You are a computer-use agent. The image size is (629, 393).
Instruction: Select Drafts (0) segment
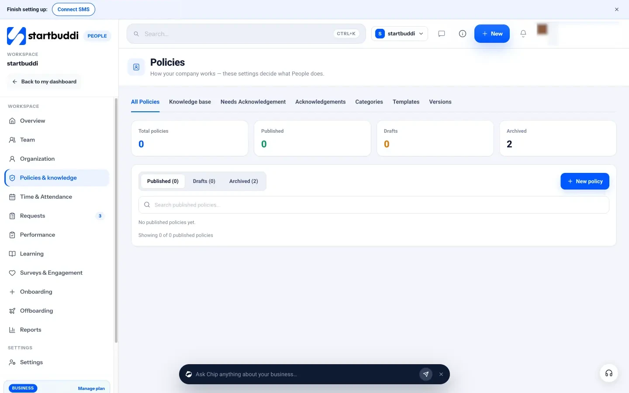[204, 181]
